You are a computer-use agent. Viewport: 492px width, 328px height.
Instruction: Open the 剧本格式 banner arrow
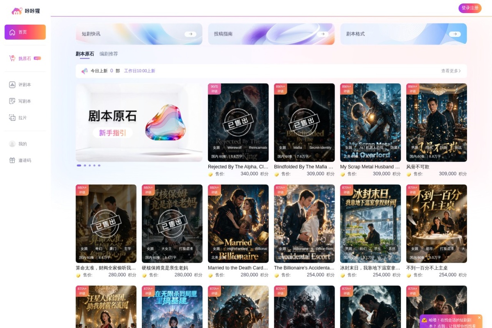[455, 34]
